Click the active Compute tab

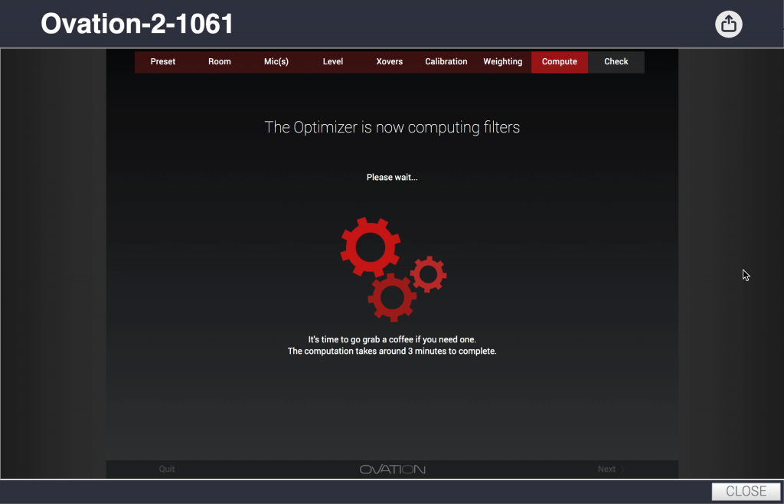560,61
